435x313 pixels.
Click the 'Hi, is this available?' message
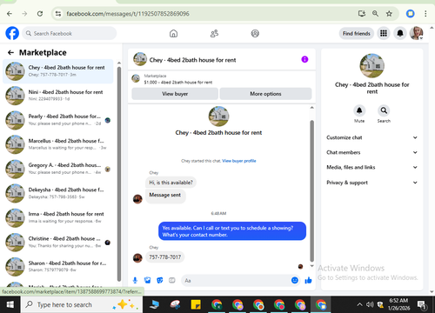click(x=171, y=183)
